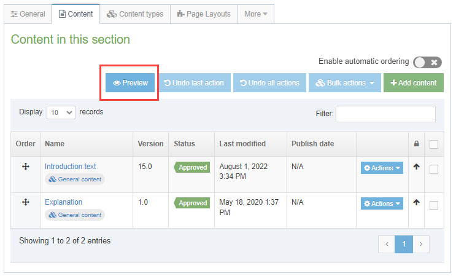Sort by Last modified column header
456x276 pixels.
tap(250, 144)
